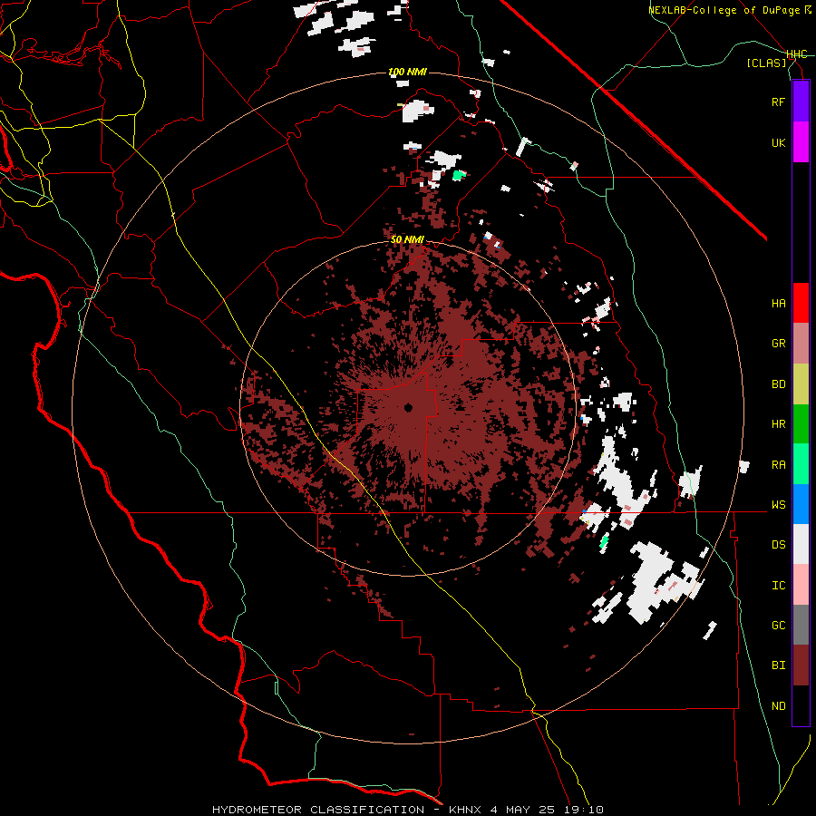Click the 50 NMI range ring label
The image size is (816, 816).
tap(407, 240)
